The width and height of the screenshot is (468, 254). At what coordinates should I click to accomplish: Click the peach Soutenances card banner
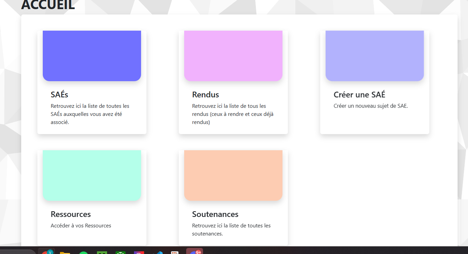click(233, 175)
